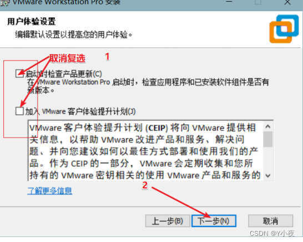This screenshot has width=303, height=242.
Task: Minimize the VMware installer window
Action: pos(229,2)
